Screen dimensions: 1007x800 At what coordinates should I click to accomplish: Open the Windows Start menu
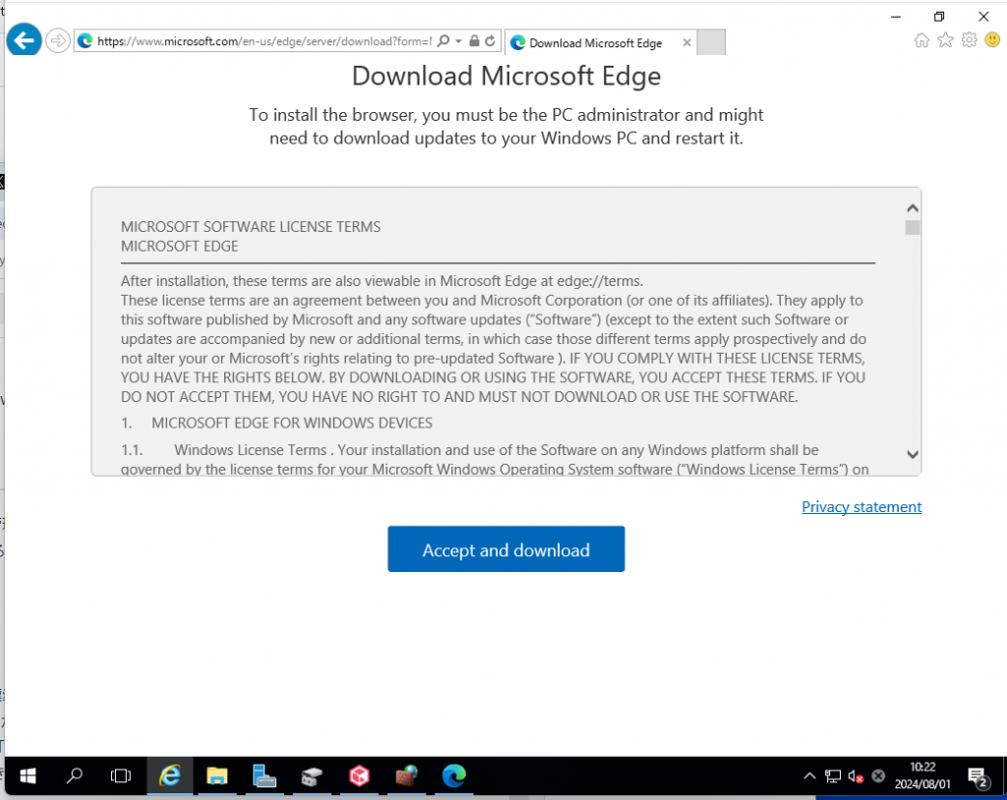pyautogui.click(x=28, y=776)
